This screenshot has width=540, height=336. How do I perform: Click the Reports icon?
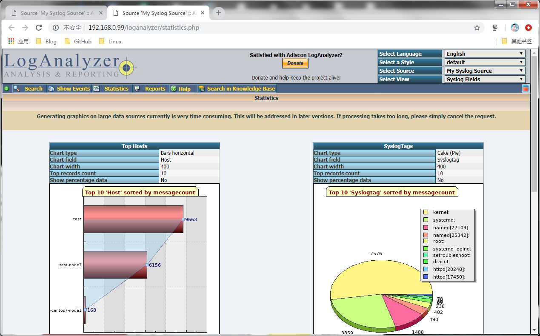tap(137, 88)
